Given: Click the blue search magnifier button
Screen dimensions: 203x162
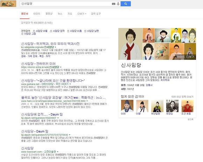Looking at the screenshot, I should click(126, 4).
